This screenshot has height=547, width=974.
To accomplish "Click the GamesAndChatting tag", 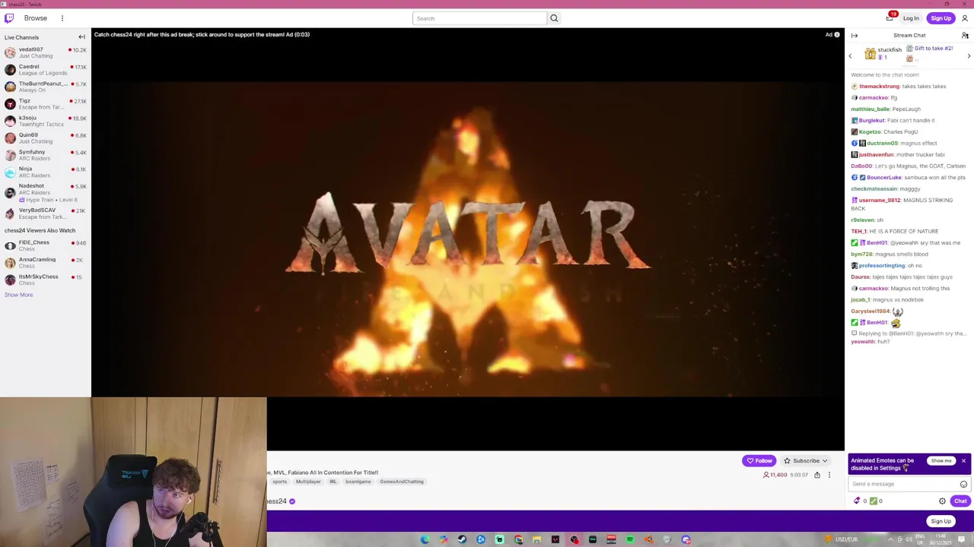I will point(401,482).
